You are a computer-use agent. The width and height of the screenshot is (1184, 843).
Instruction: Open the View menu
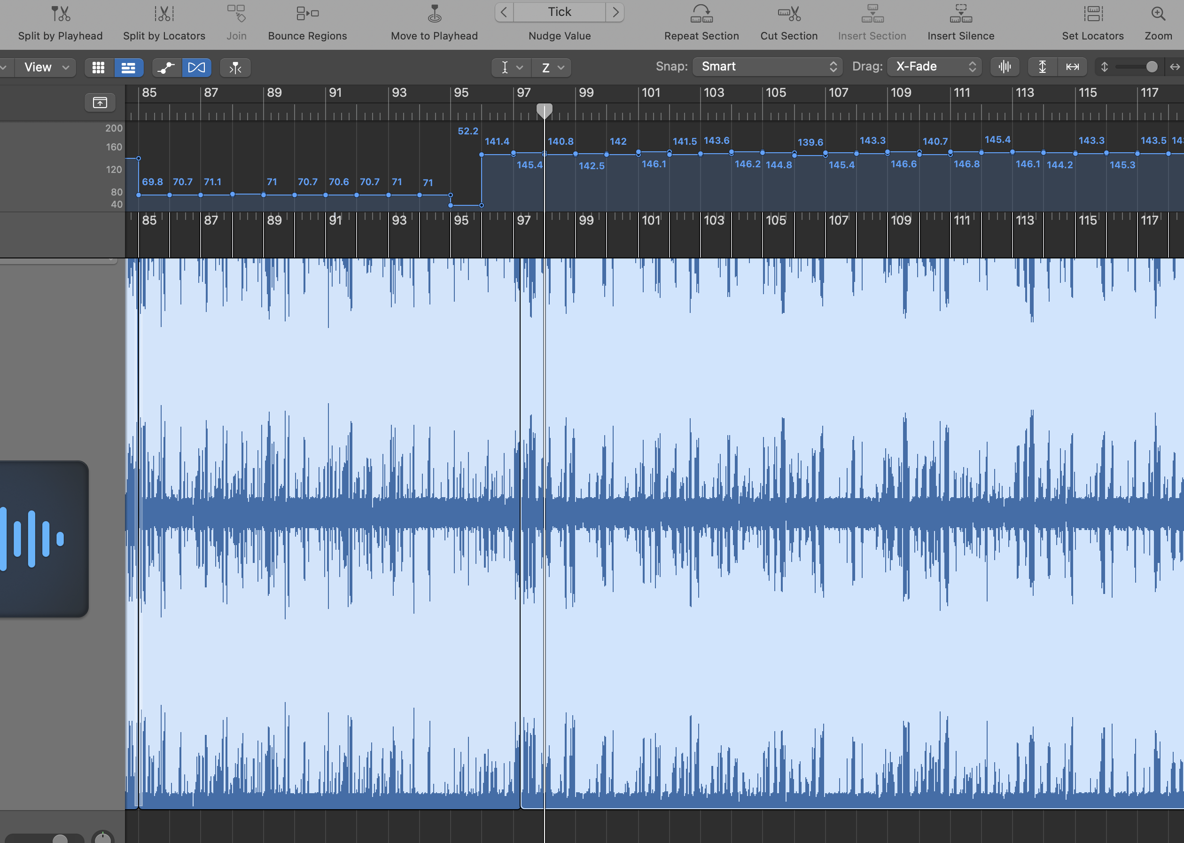46,68
